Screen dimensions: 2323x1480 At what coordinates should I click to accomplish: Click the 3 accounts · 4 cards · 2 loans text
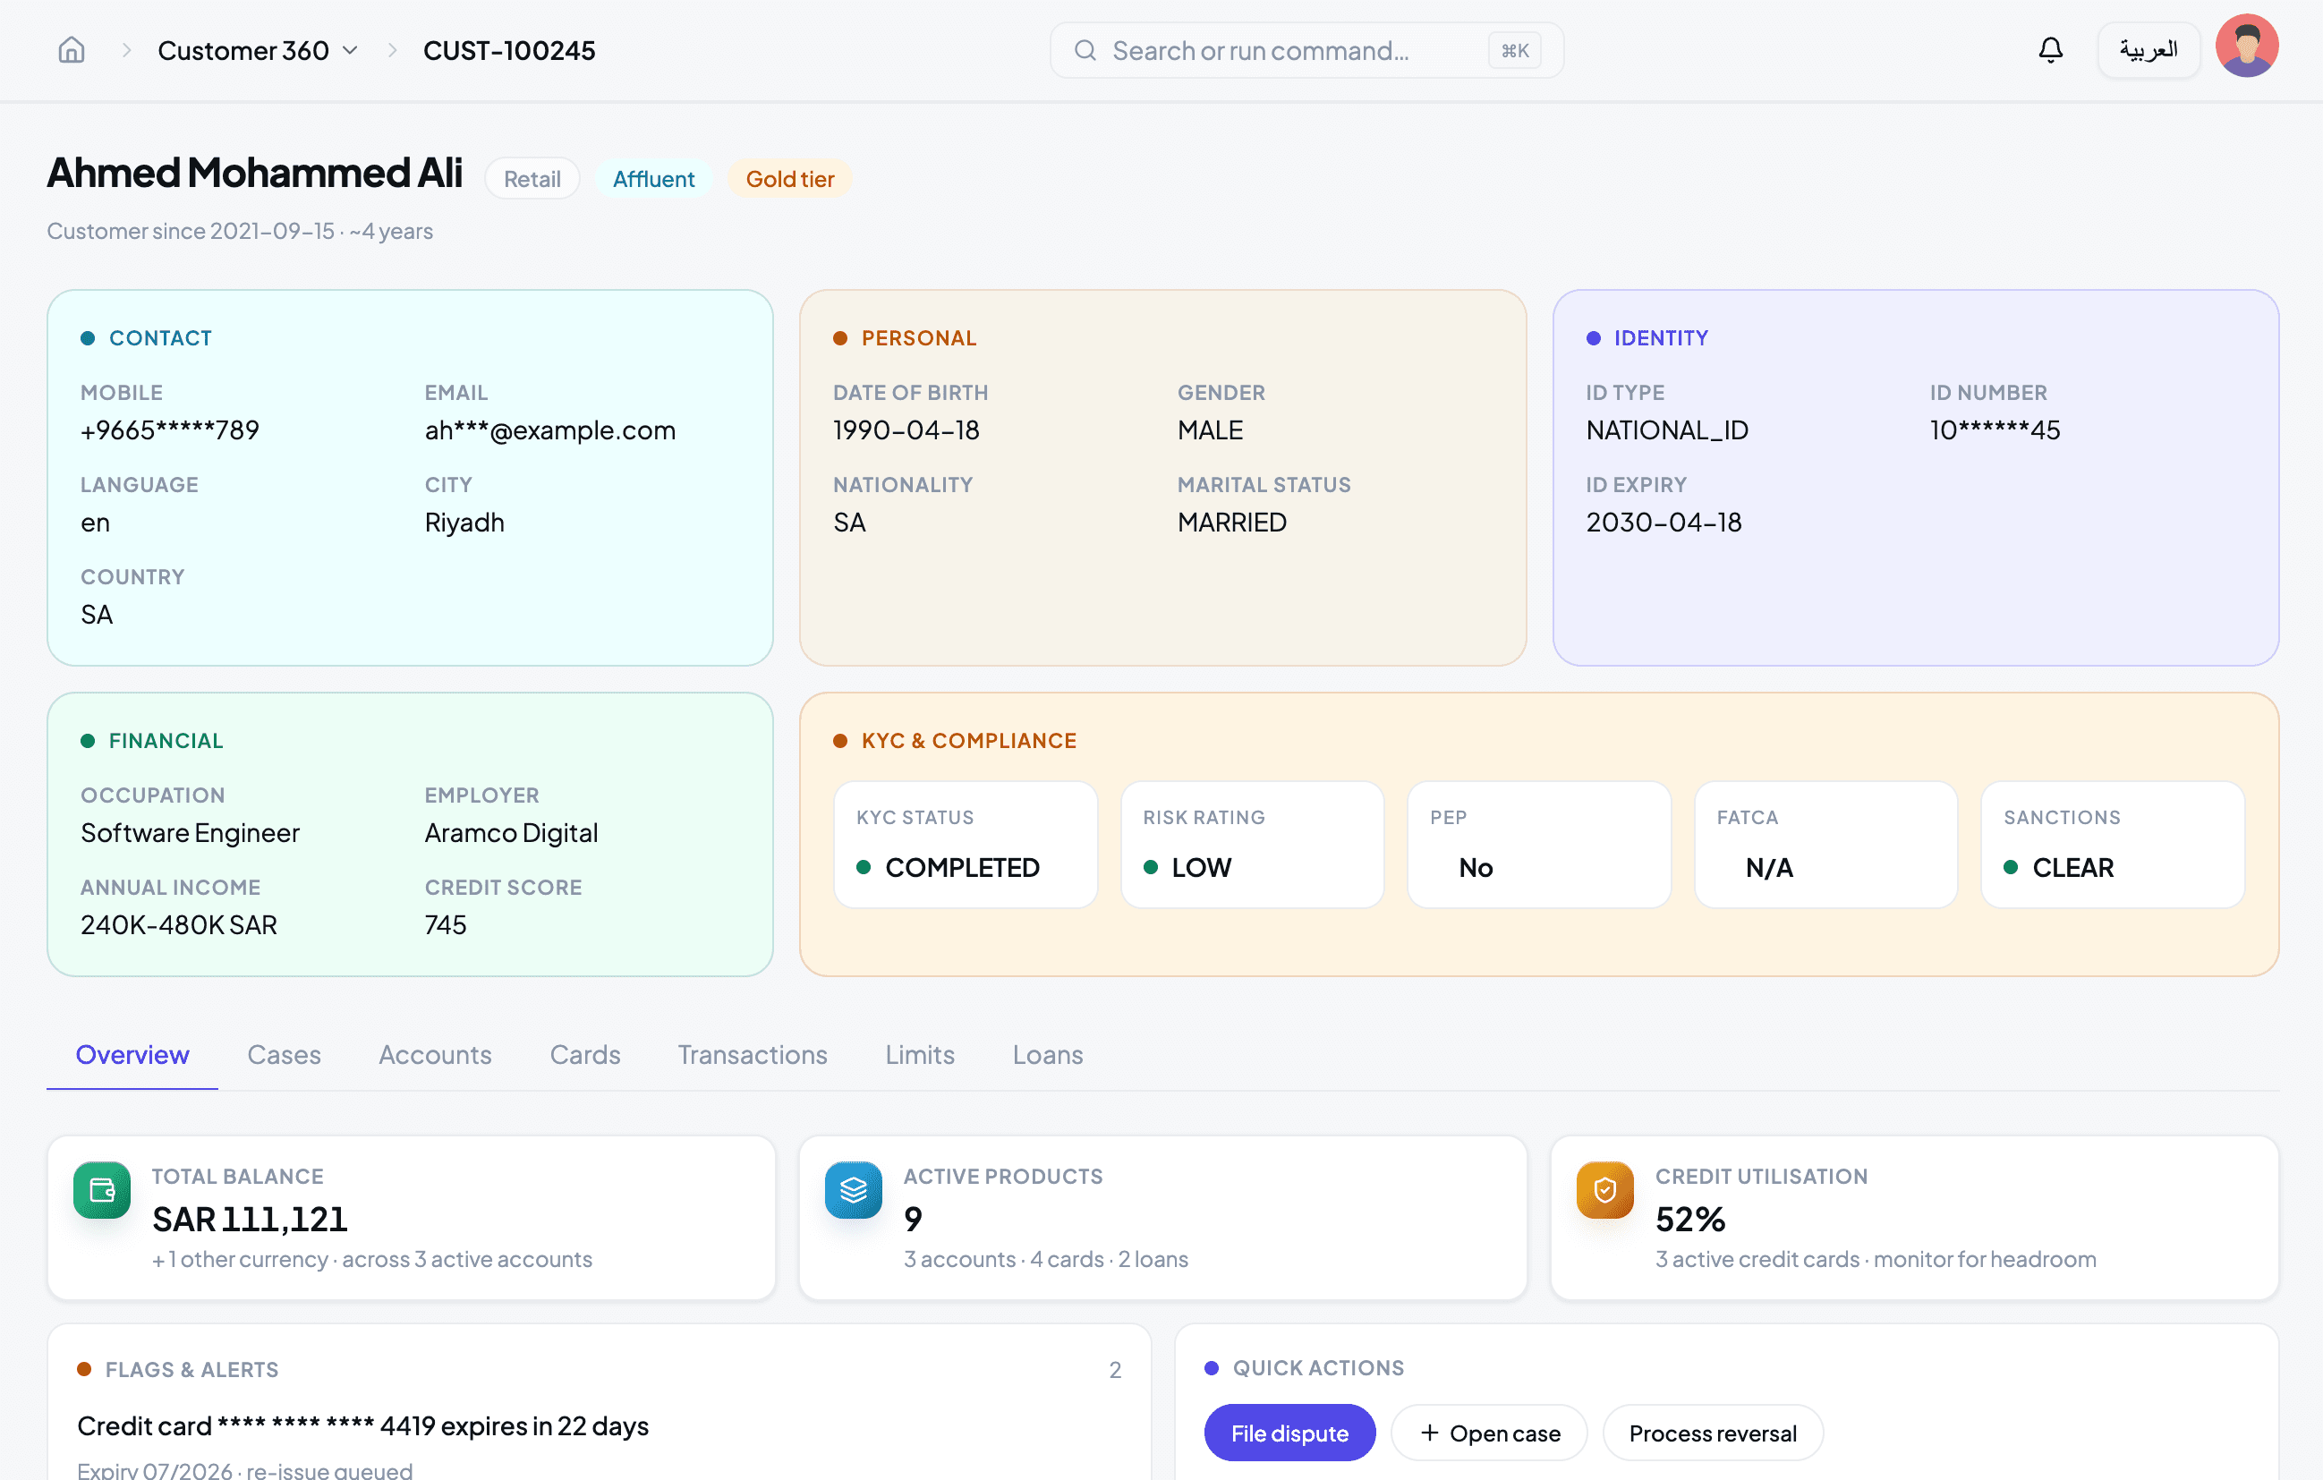click(1046, 1259)
